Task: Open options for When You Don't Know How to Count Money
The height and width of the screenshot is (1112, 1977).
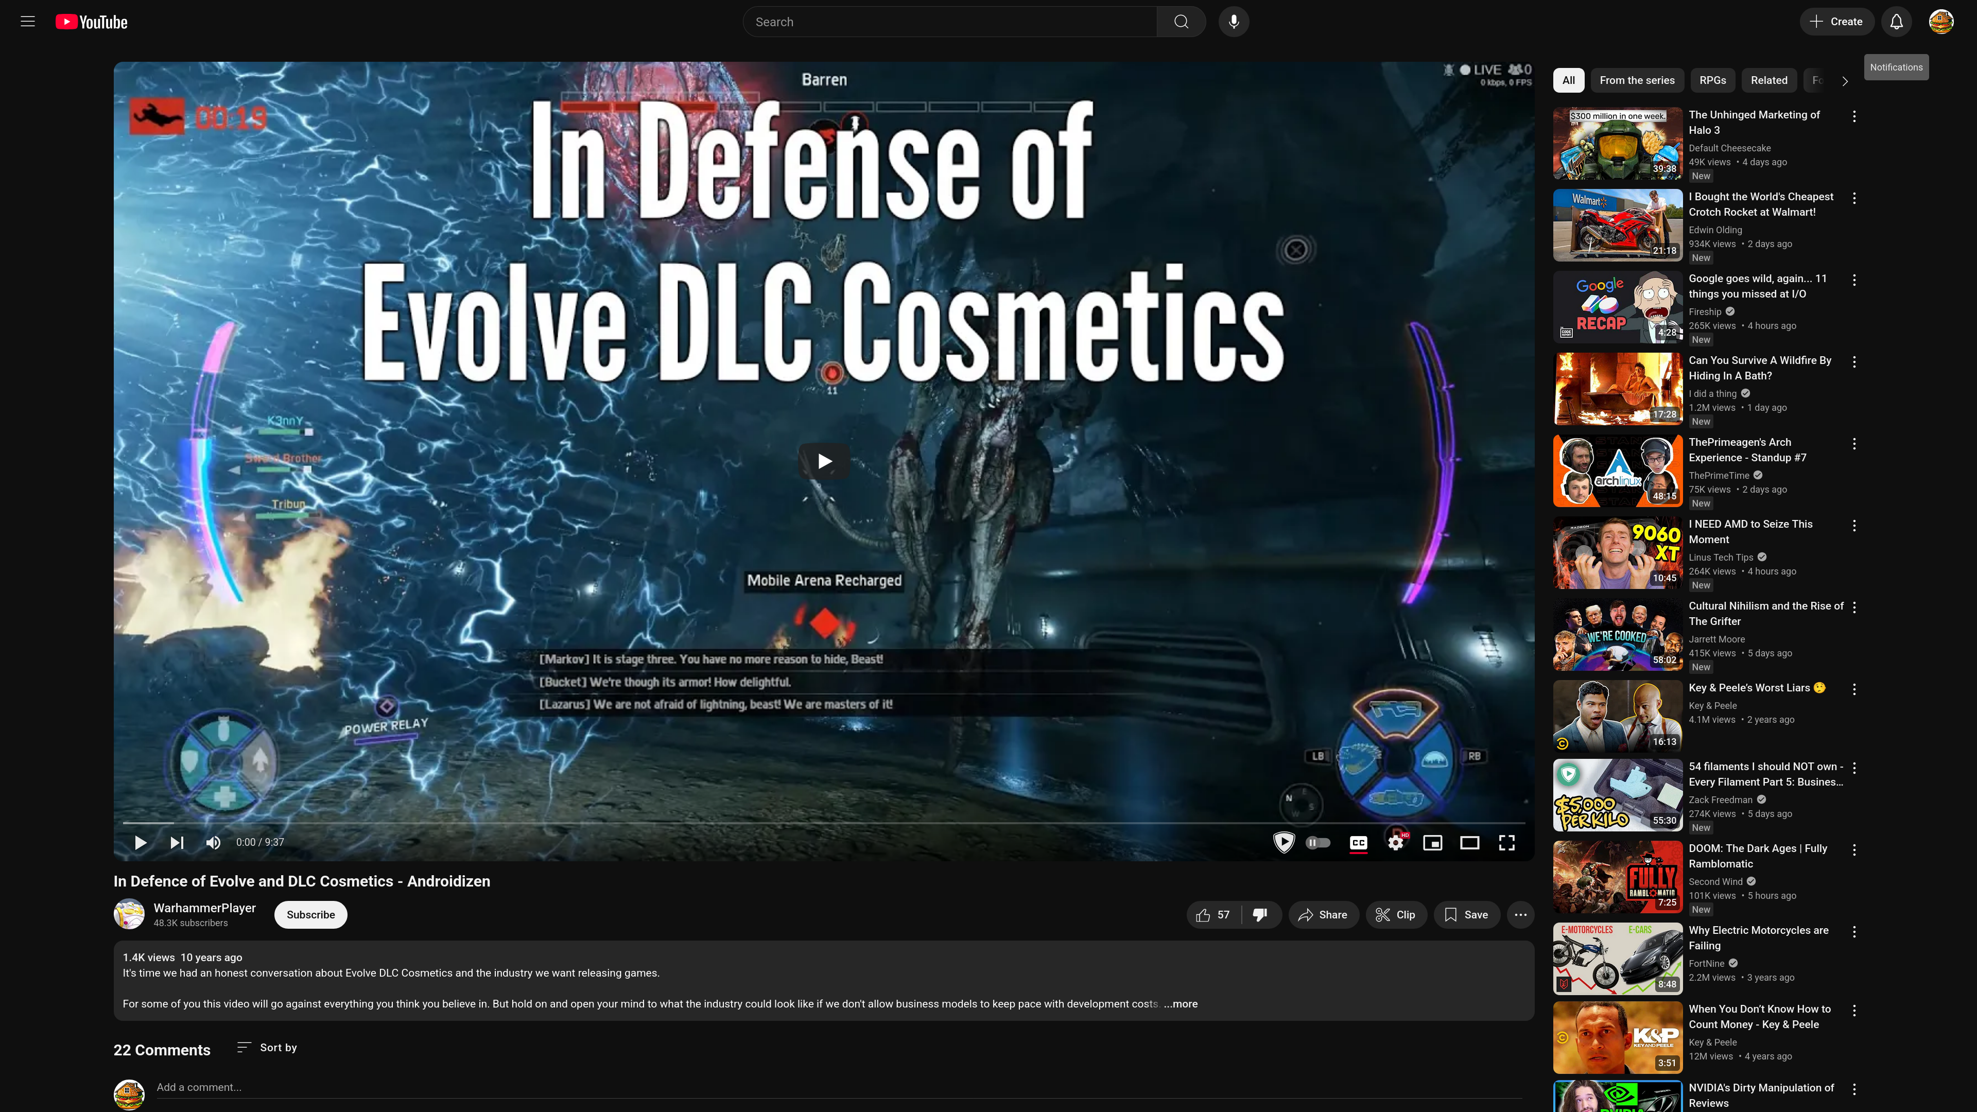Action: 1854,1011
